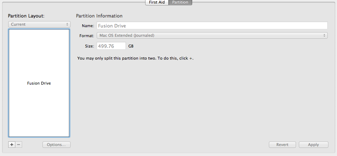This screenshot has width=337, height=156.
Task: Focus the Size input field
Action: [111, 46]
